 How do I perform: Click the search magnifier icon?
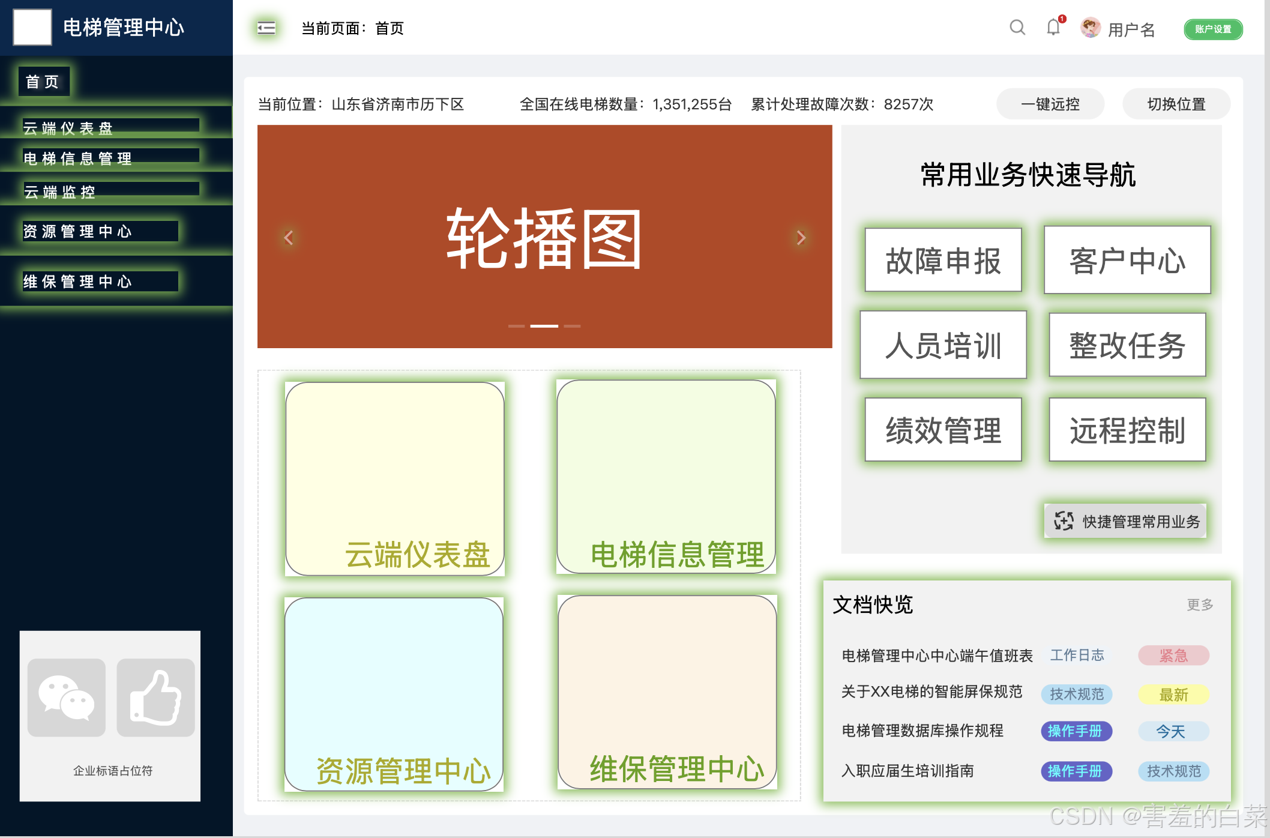coord(1017,28)
